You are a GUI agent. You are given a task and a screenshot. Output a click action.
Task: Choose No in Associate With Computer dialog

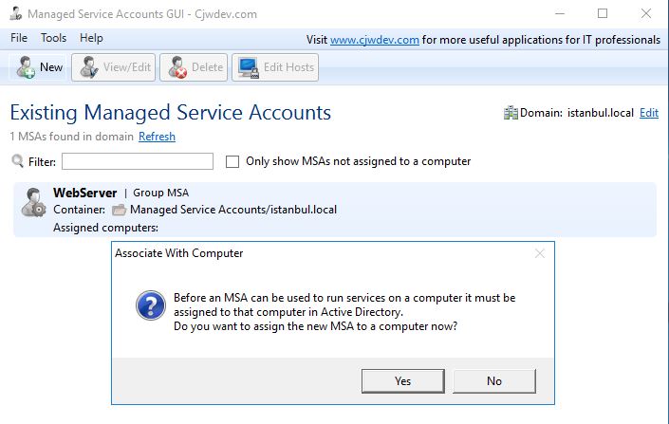494,381
